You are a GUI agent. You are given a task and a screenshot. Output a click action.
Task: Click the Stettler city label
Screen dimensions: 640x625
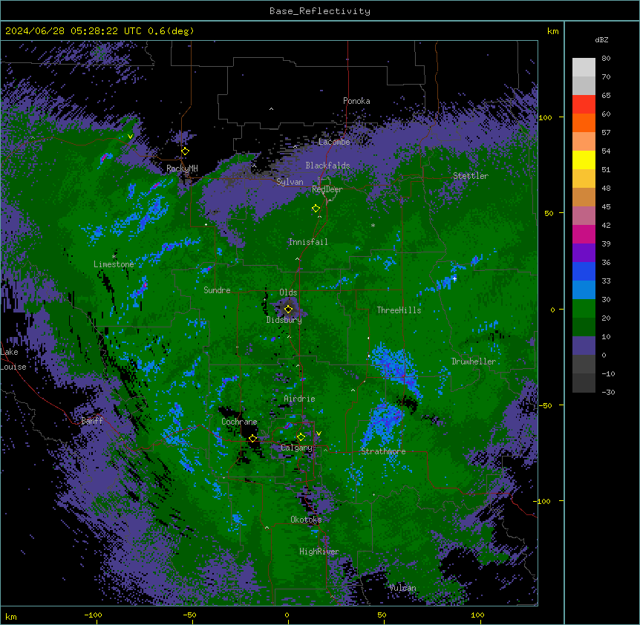tap(471, 176)
